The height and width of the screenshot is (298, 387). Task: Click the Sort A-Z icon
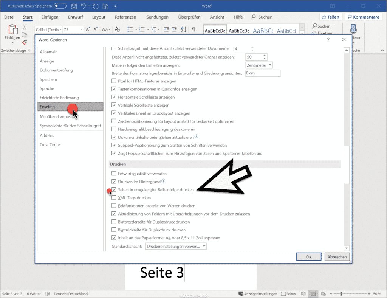tap(184, 29)
